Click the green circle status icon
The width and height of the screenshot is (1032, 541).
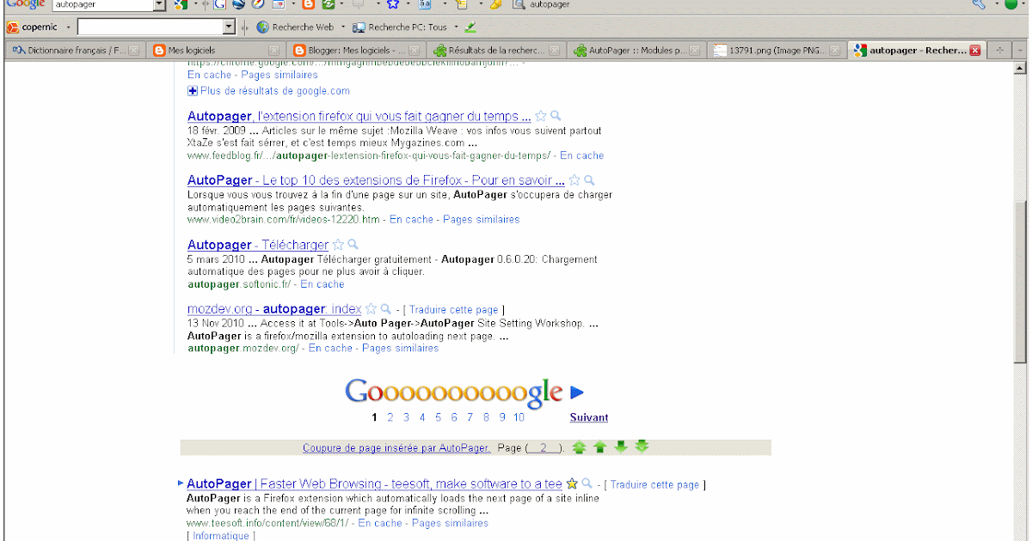(1010, 4)
